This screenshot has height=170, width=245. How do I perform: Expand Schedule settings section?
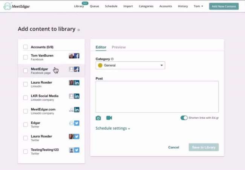click(x=113, y=128)
